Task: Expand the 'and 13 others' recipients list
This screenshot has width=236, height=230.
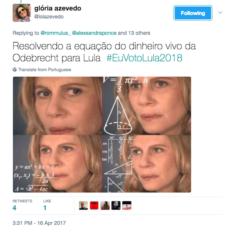Action: coord(134,33)
